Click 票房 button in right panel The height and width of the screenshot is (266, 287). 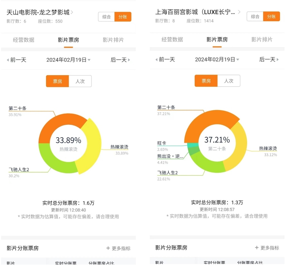206,81
